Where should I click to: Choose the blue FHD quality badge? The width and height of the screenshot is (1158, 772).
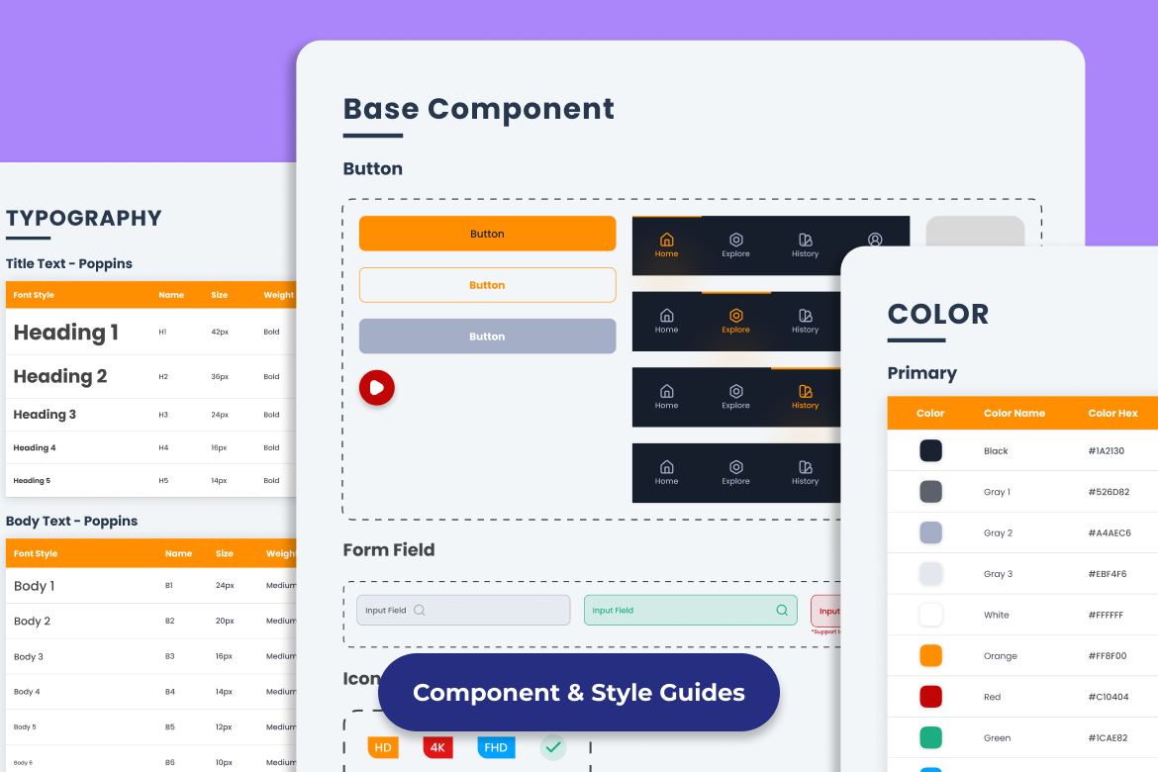496,747
